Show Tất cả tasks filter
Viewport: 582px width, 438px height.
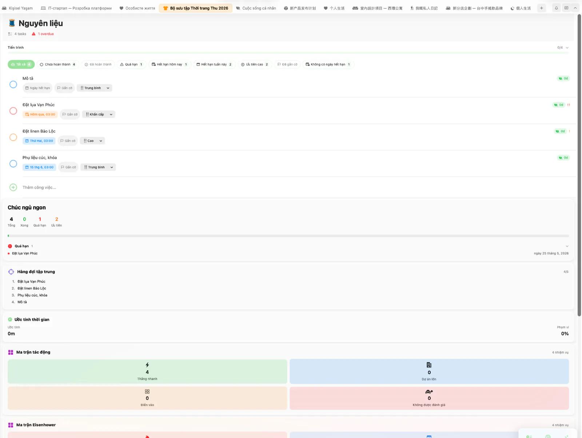point(21,64)
